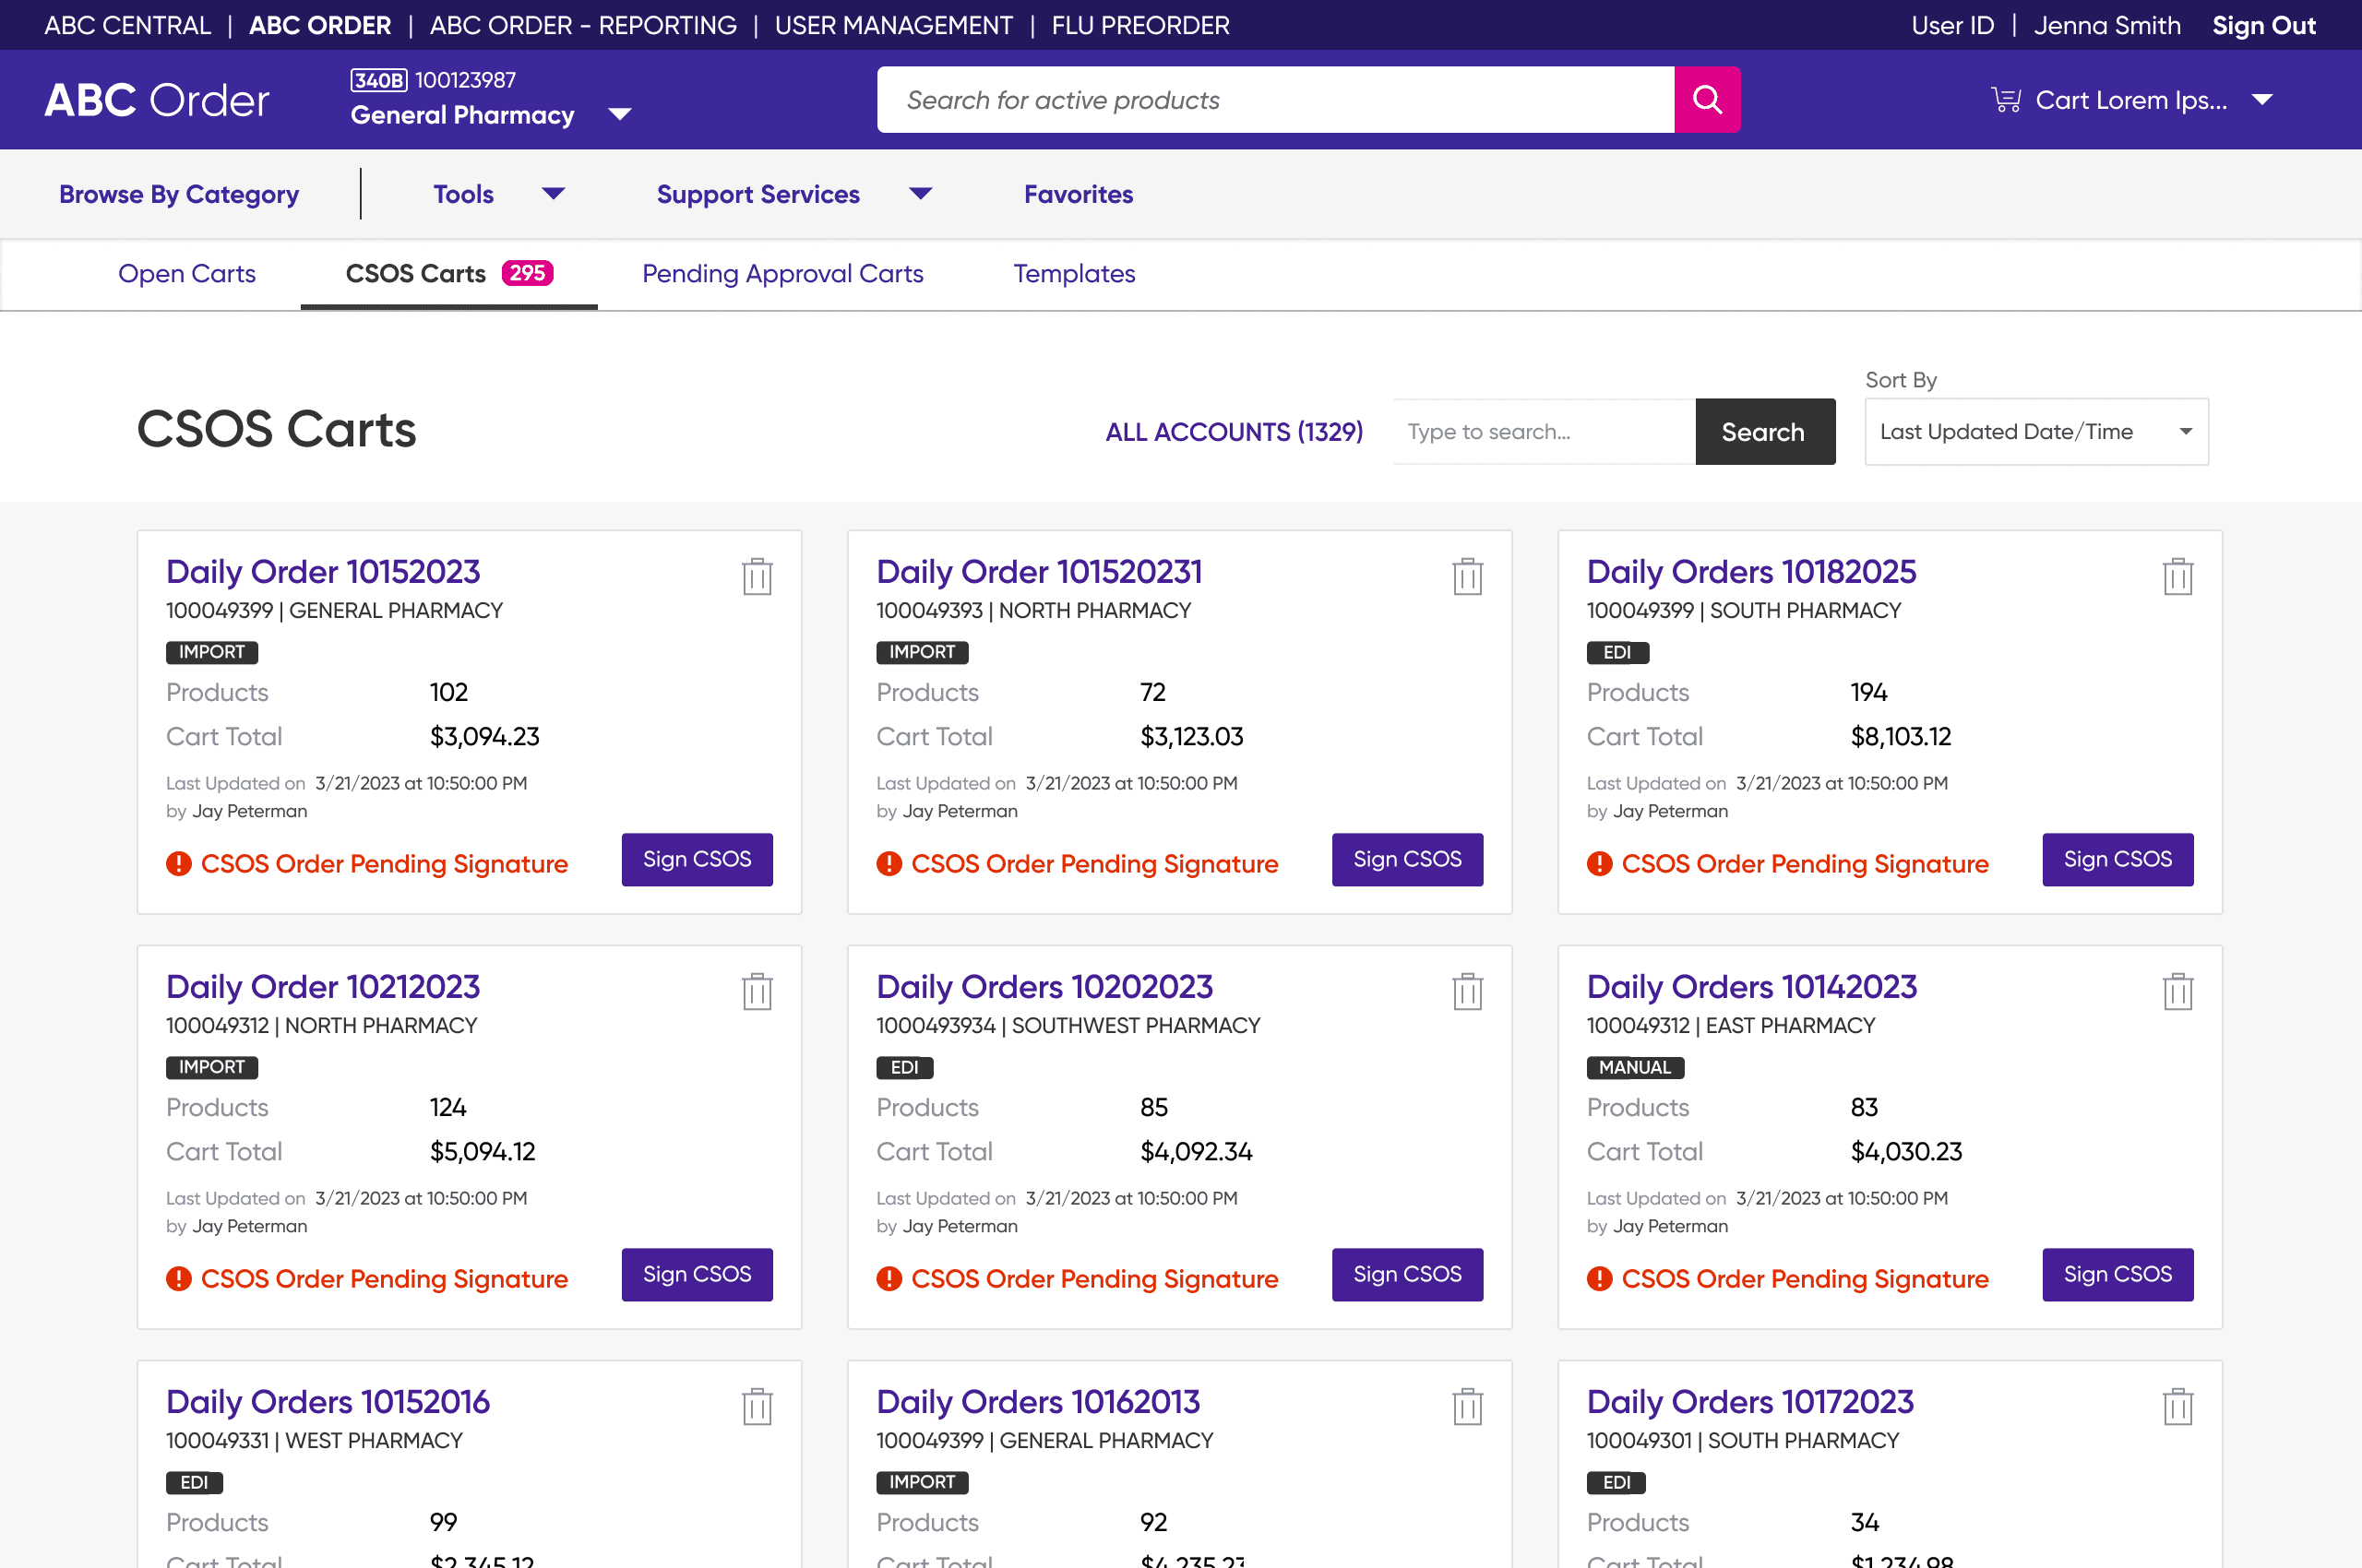Focus the Search for active products field
The image size is (2362, 1568).
point(1275,100)
